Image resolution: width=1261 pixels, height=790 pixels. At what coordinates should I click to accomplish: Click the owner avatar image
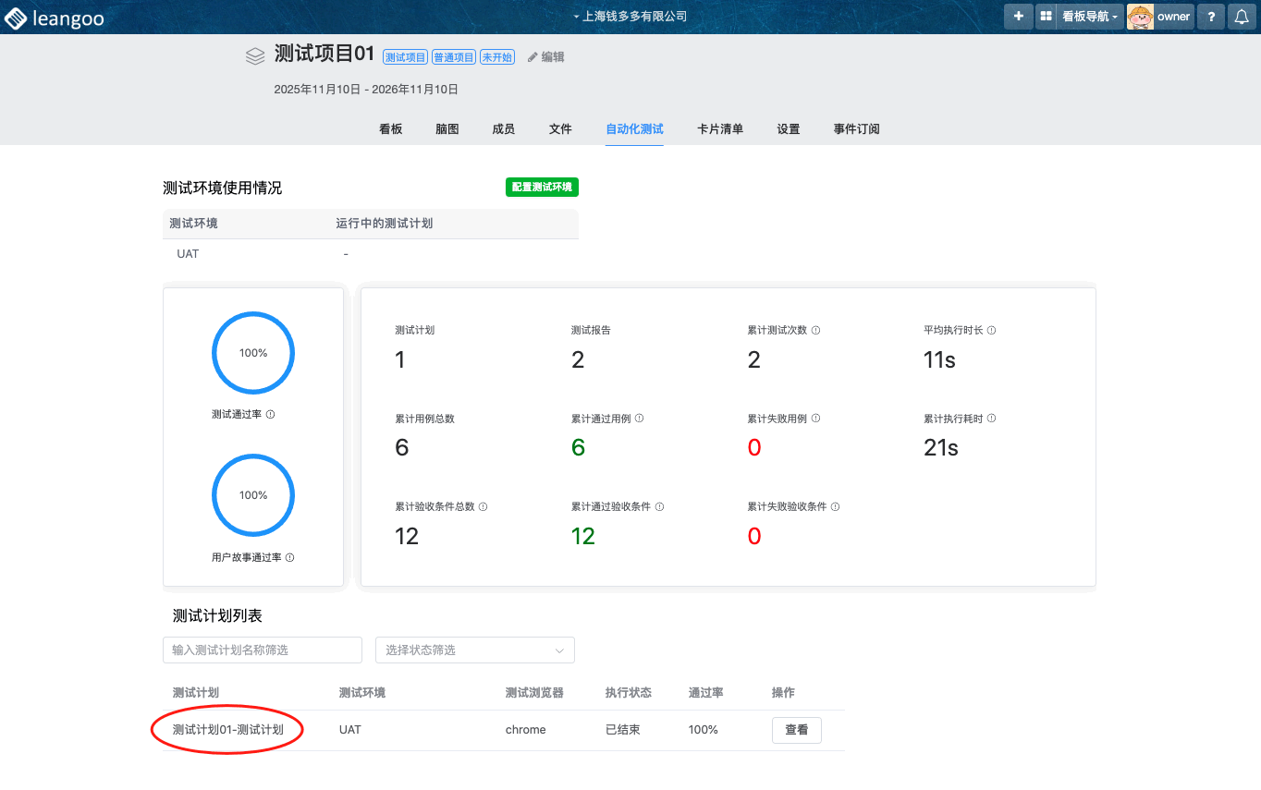tap(1140, 17)
